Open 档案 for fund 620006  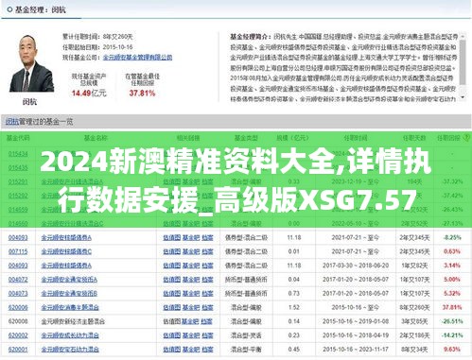(207, 307)
